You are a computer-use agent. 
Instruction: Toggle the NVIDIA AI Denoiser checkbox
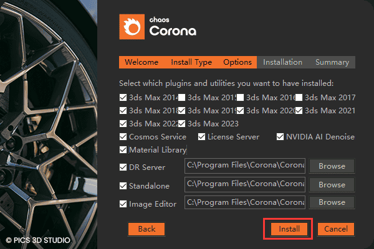pos(280,137)
